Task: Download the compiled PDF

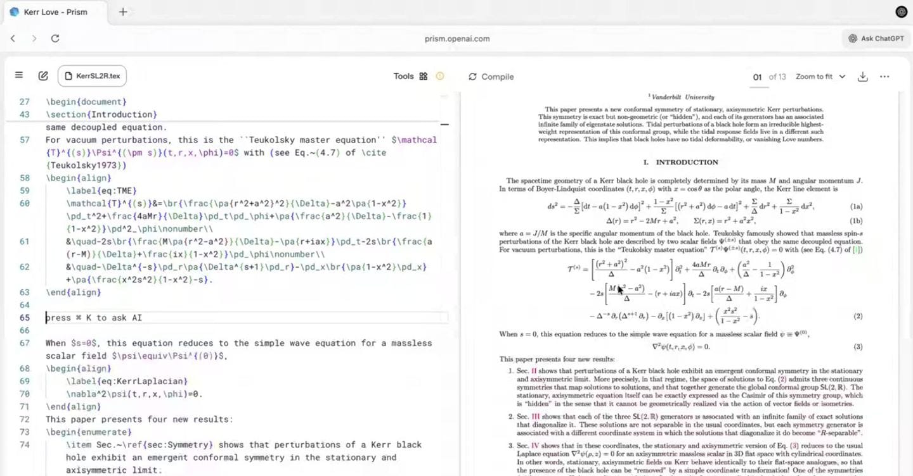Action: pyautogui.click(x=862, y=77)
